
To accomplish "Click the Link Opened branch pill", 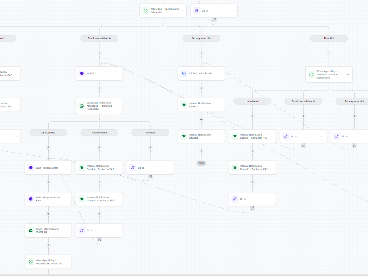I will [x=48, y=133].
